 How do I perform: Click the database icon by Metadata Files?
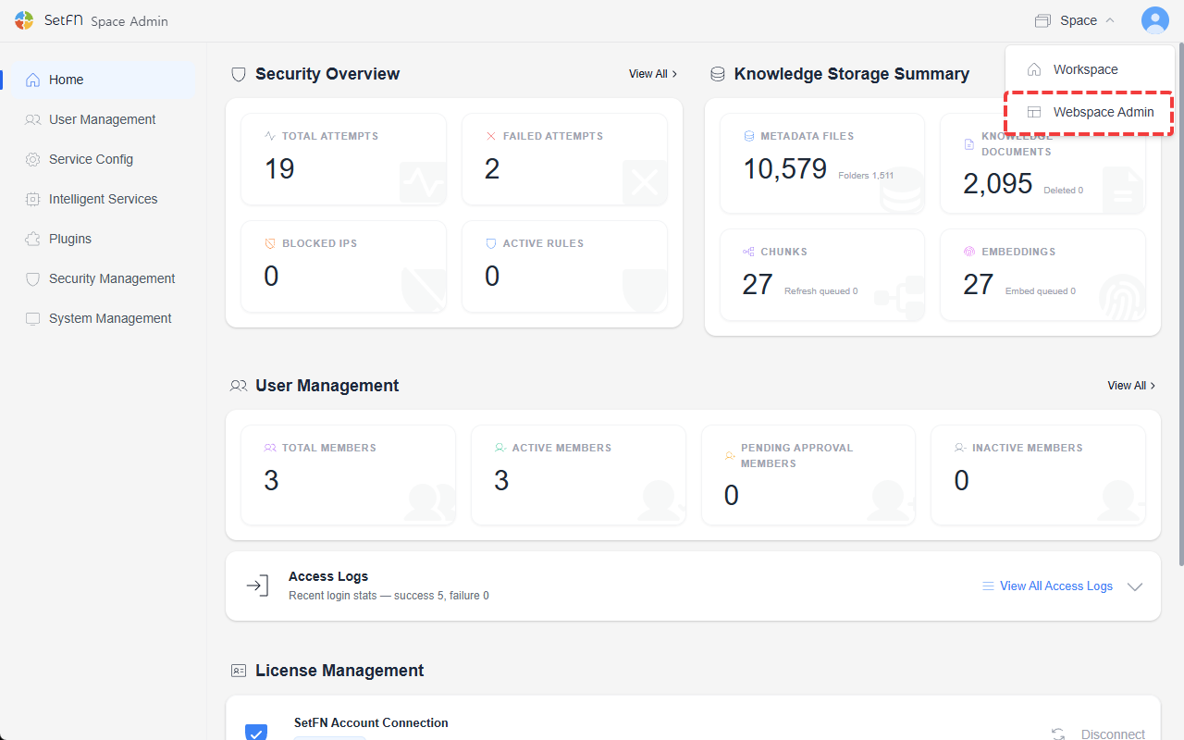pyautogui.click(x=749, y=136)
